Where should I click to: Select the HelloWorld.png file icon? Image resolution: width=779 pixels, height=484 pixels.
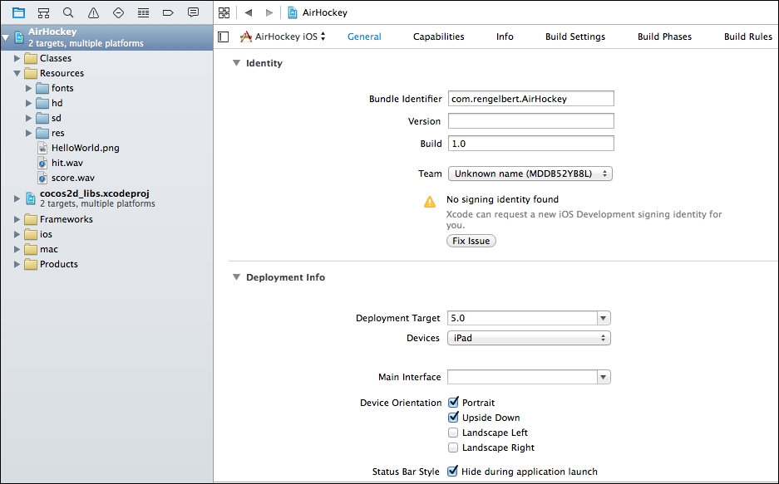42,148
